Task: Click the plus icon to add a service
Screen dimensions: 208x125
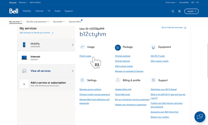Action: (24, 84)
